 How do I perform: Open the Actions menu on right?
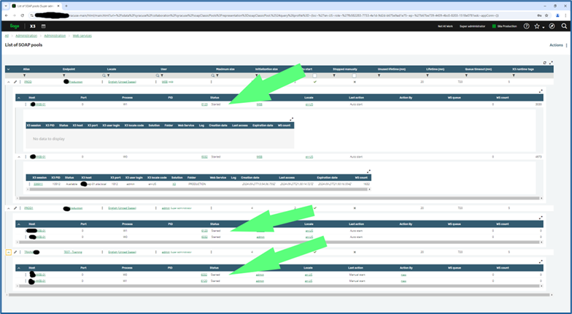[557, 45]
